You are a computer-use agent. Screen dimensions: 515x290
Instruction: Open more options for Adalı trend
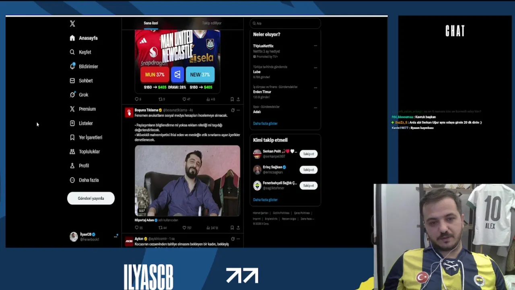pyautogui.click(x=315, y=108)
